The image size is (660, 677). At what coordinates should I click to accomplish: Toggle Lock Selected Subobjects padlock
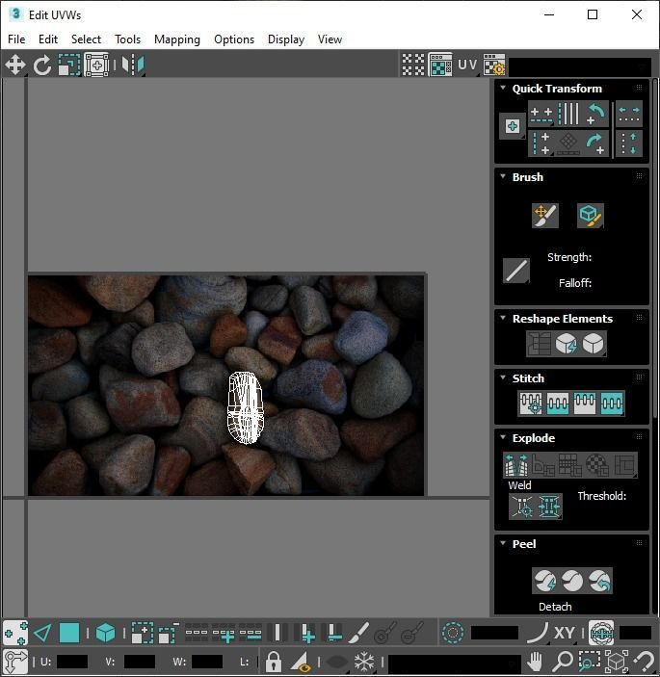click(273, 661)
